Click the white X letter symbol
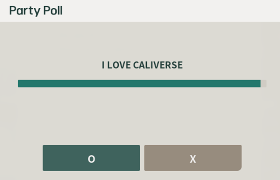Image resolution: width=280 pixels, height=180 pixels. pyautogui.click(x=193, y=159)
